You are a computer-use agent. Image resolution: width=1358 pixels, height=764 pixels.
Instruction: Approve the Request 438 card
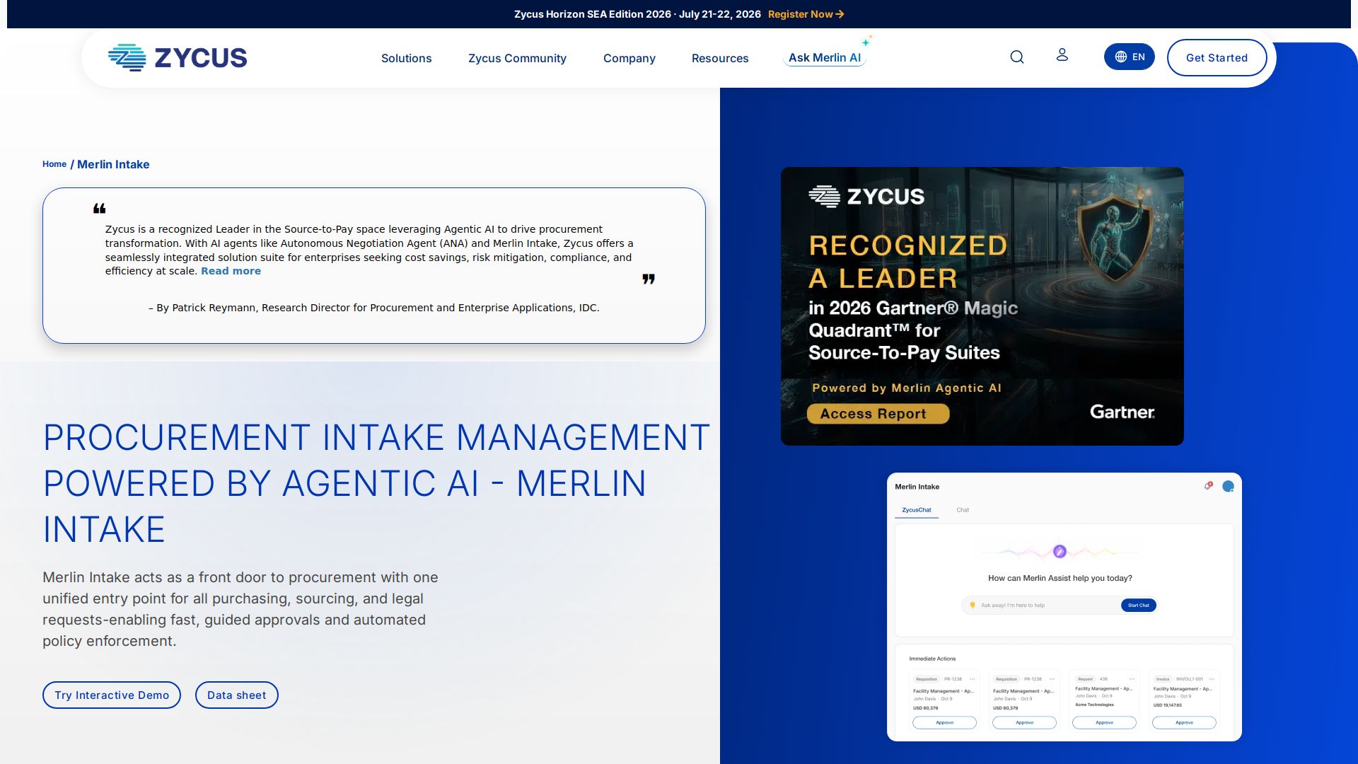(x=1104, y=723)
